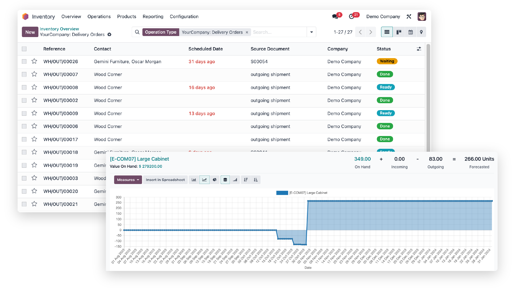Screen dimensions: 512x288
Task: Open the Measures dropdown
Action: click(x=128, y=179)
